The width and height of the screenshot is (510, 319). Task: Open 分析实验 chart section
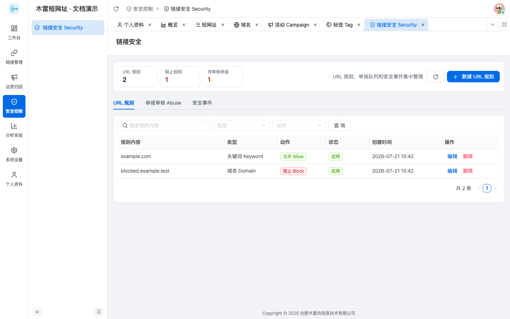tap(14, 130)
